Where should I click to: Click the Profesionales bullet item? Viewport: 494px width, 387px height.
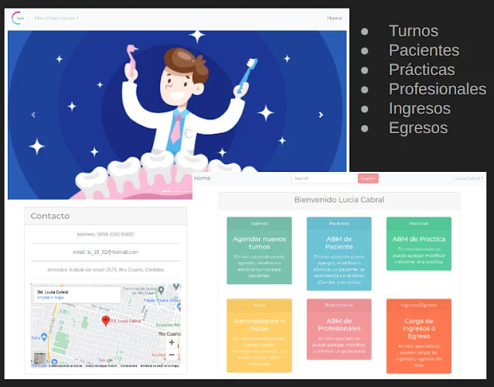(438, 89)
